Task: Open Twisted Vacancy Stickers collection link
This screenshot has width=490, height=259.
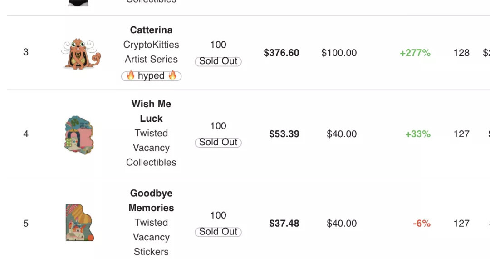Action: pos(151,237)
